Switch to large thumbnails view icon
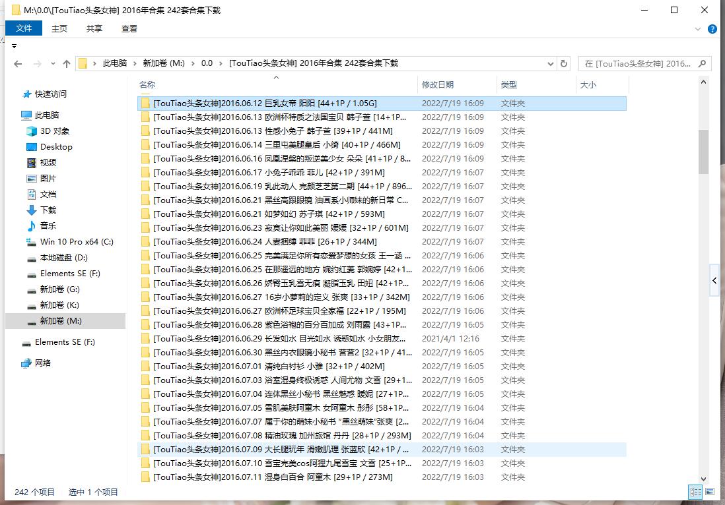Image resolution: width=725 pixels, height=505 pixels. click(710, 492)
